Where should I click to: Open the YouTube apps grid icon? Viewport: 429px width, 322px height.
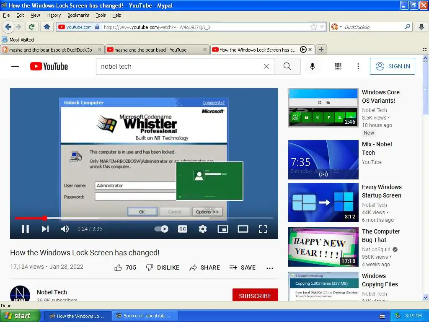338,66
